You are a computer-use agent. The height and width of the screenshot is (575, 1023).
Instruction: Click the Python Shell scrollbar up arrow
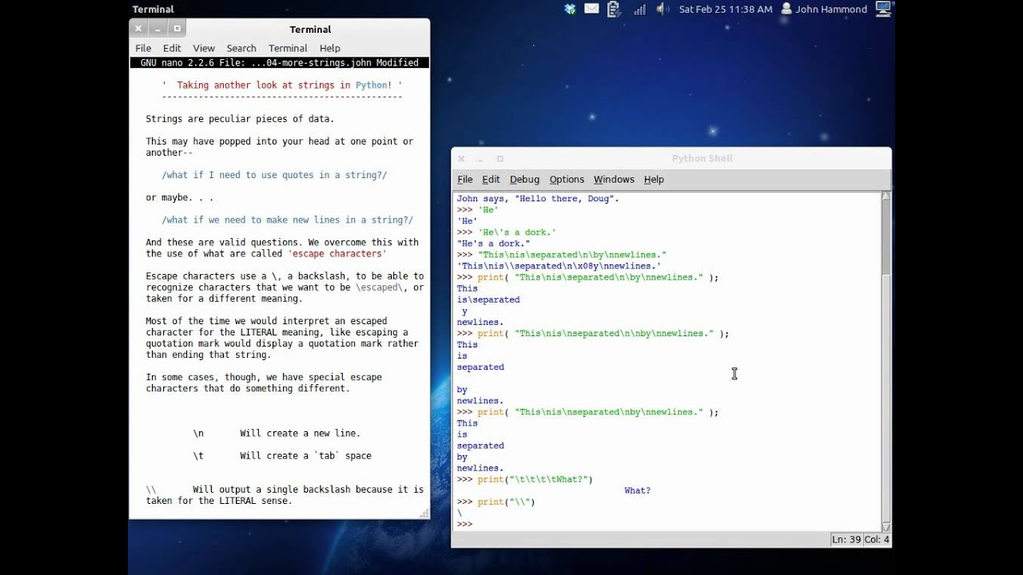[x=886, y=196]
